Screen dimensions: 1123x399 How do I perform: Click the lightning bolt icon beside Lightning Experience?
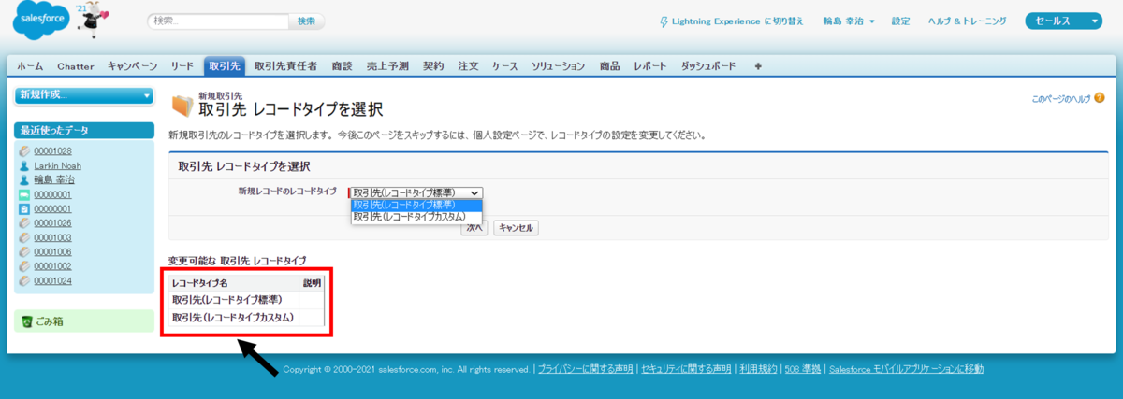tap(664, 21)
